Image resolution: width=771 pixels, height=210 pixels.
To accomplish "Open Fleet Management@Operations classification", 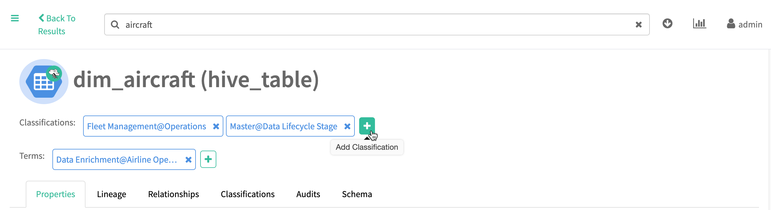I will (x=146, y=127).
